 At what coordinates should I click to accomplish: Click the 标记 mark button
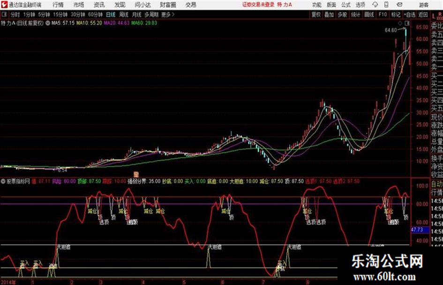pos(396,15)
